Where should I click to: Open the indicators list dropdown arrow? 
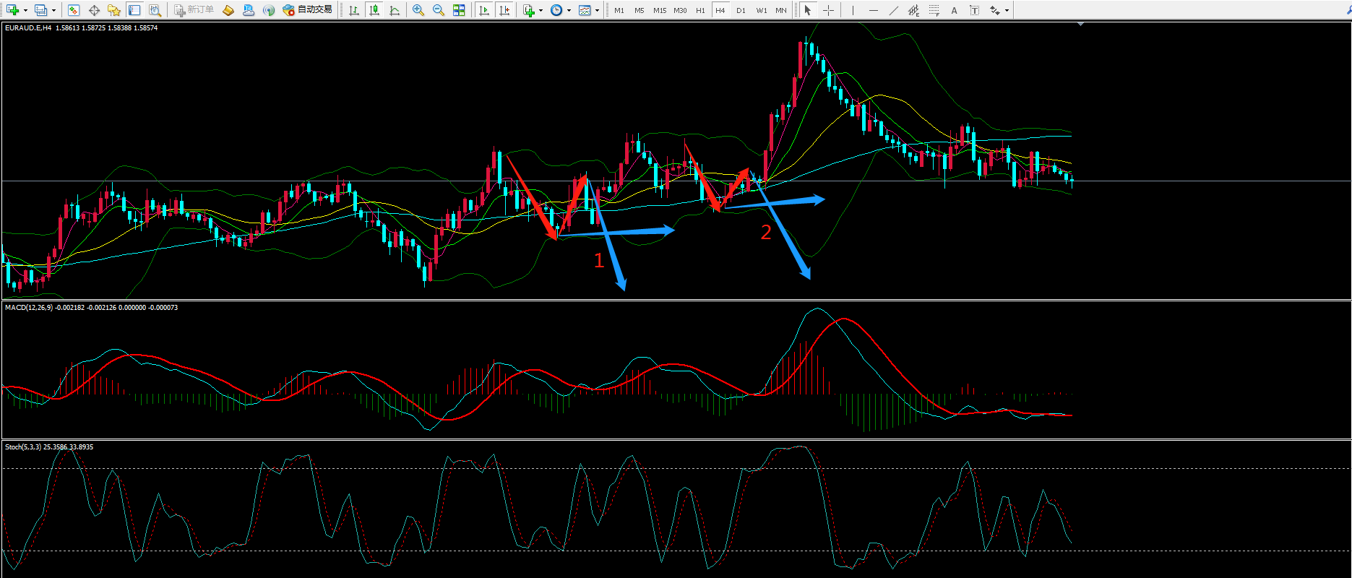pyautogui.click(x=541, y=11)
